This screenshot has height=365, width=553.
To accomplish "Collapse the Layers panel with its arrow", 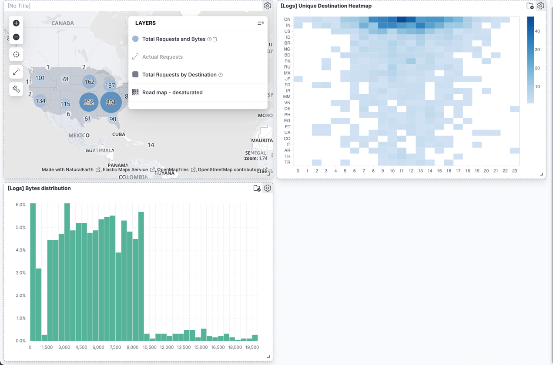I will tap(261, 23).
